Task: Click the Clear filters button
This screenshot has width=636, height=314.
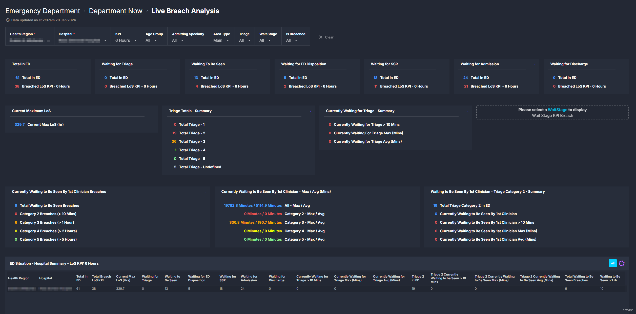Action: [329, 37]
